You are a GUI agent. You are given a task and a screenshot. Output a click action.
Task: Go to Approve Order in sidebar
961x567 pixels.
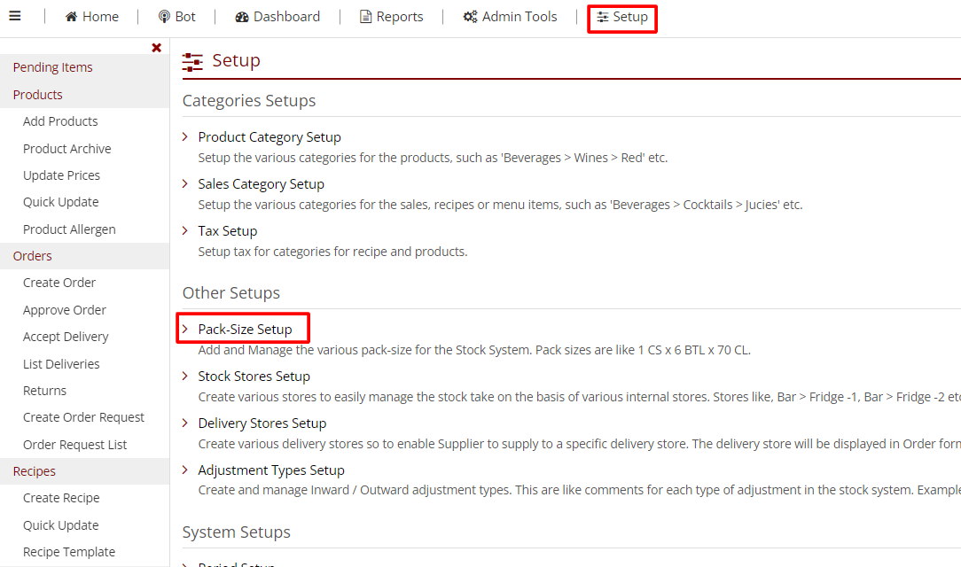point(64,310)
